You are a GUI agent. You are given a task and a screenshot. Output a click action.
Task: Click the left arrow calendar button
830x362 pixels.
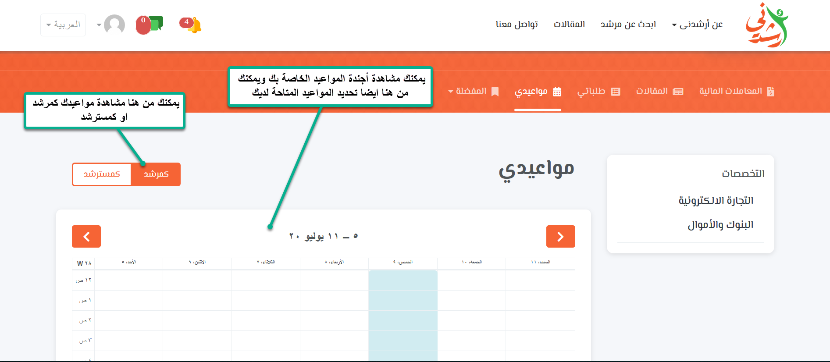click(x=86, y=237)
